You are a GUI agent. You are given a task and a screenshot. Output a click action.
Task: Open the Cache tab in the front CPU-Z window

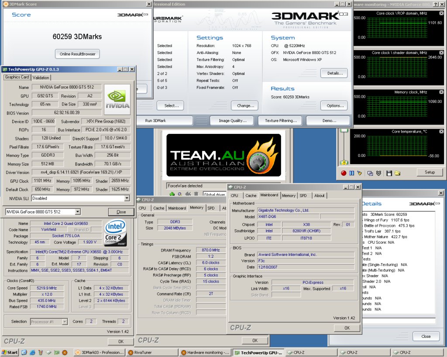(251, 196)
